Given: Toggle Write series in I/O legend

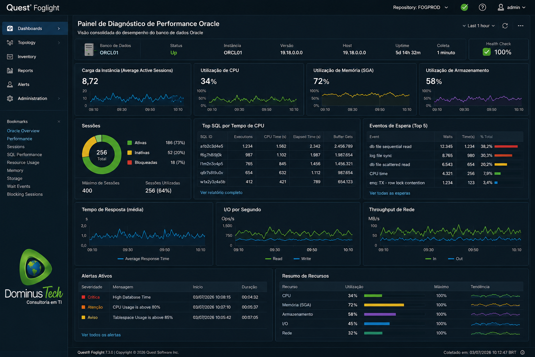Looking at the screenshot, I should (x=302, y=259).
